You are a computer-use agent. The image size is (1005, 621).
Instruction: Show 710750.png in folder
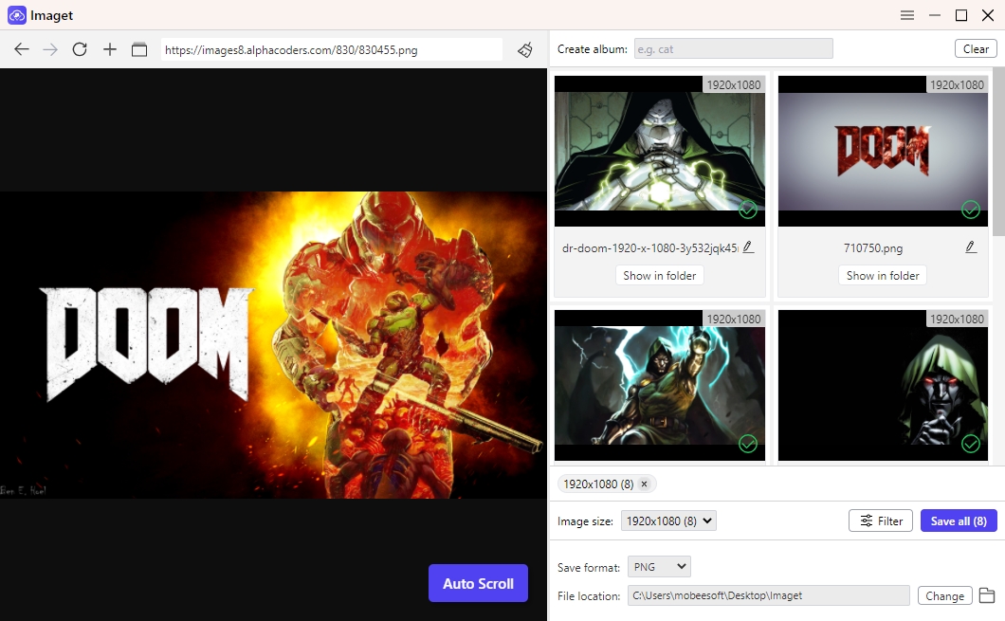883,276
